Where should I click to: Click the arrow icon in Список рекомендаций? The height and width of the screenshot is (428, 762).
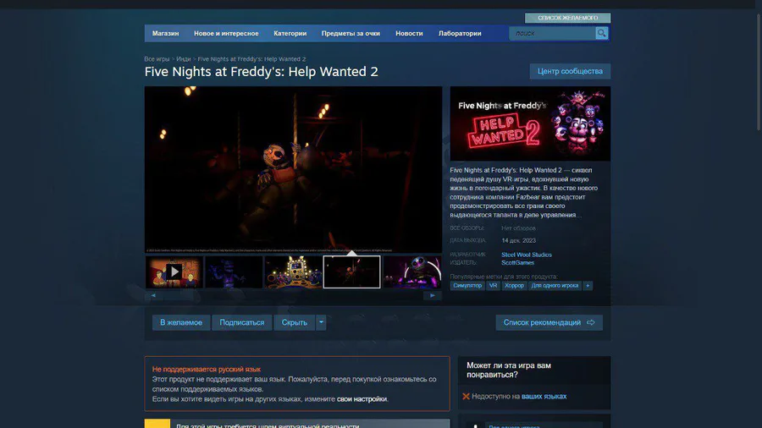(x=590, y=322)
